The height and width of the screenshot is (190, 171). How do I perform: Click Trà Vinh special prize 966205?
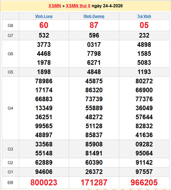[144, 182]
